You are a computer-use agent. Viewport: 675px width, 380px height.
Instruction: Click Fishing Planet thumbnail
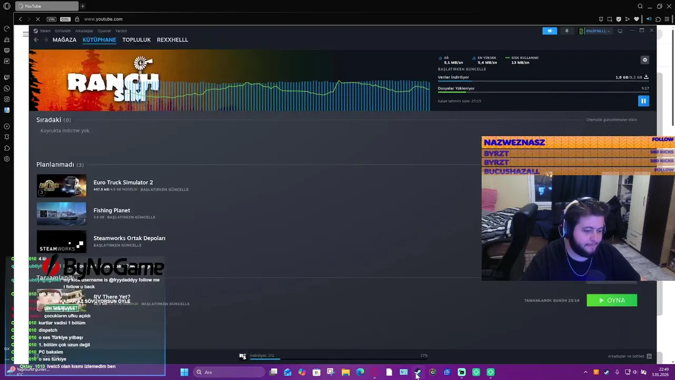(x=61, y=214)
